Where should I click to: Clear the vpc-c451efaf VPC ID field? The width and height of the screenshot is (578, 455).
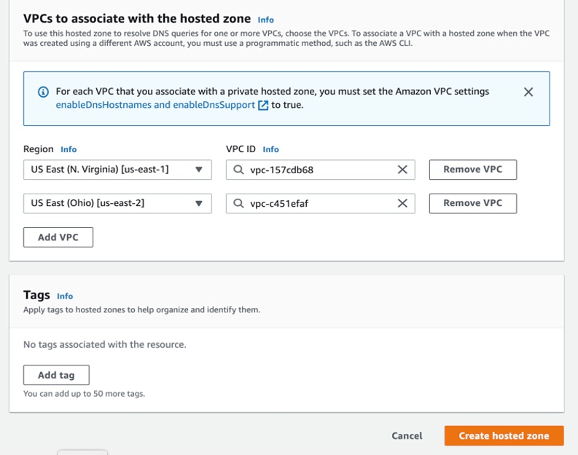pos(402,204)
